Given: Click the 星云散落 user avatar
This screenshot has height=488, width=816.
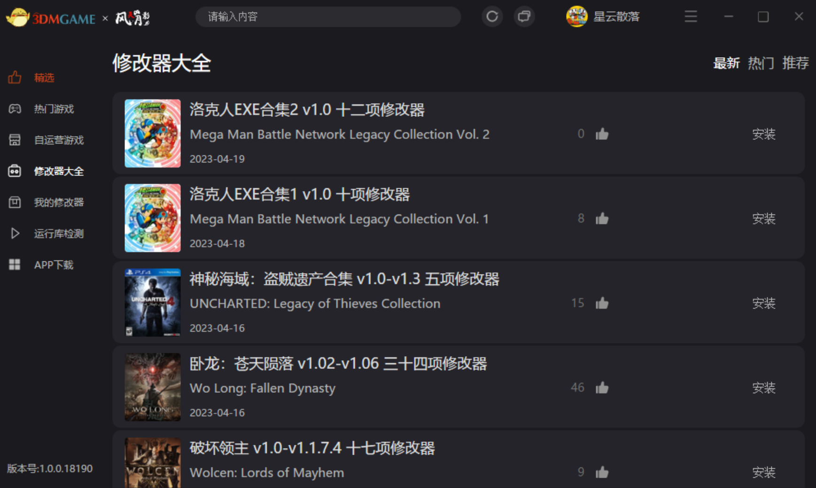Looking at the screenshot, I should click(576, 17).
